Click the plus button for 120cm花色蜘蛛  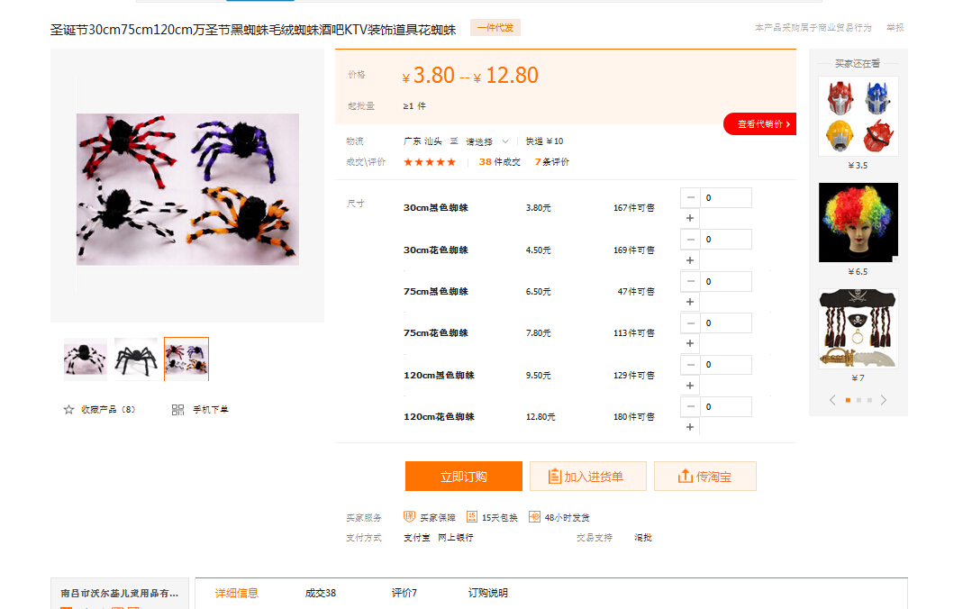tap(690, 427)
